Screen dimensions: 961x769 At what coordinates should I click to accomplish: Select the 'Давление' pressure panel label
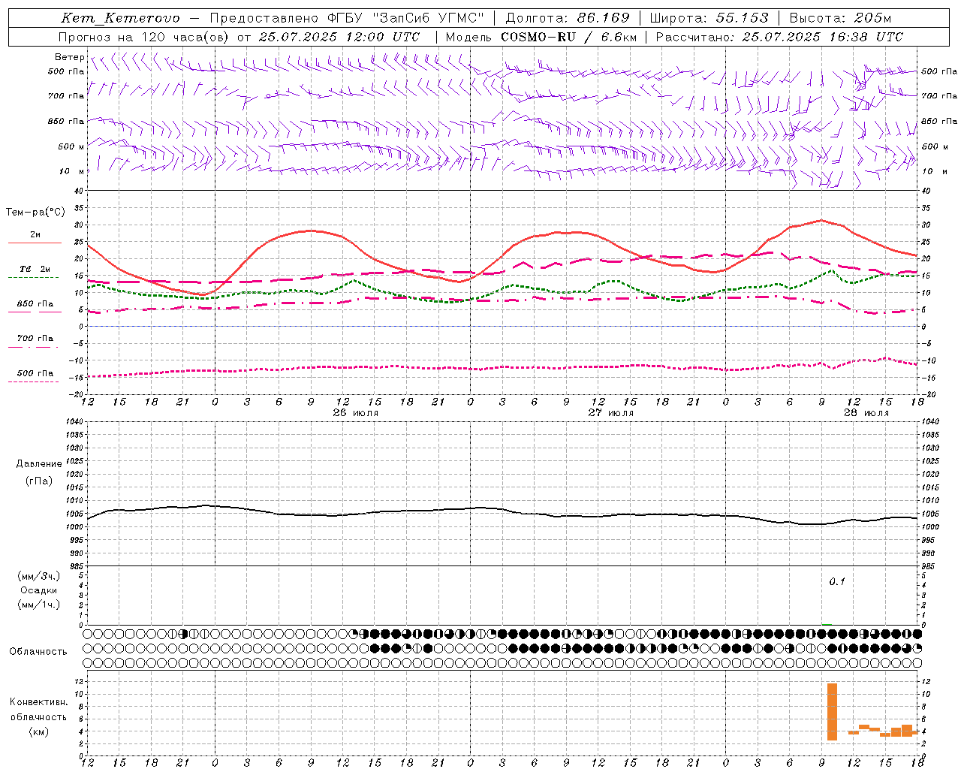click(x=39, y=464)
